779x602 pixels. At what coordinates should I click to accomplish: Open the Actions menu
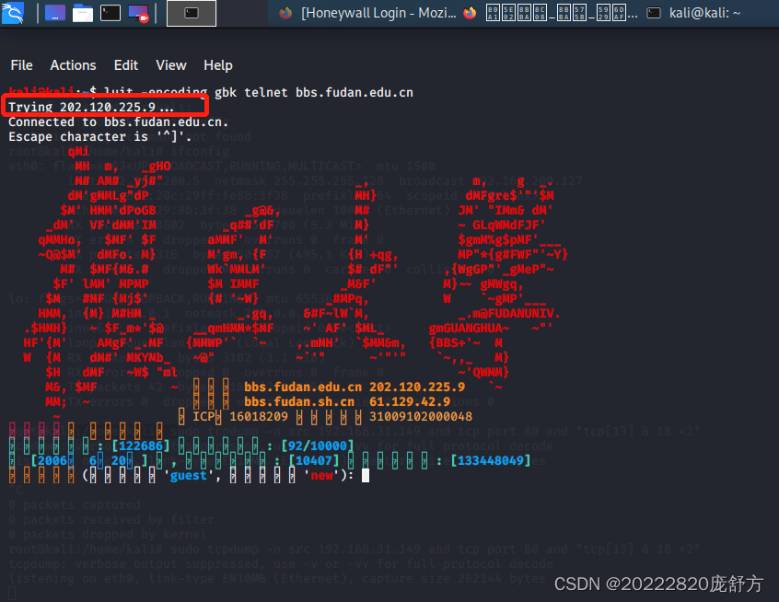73,65
